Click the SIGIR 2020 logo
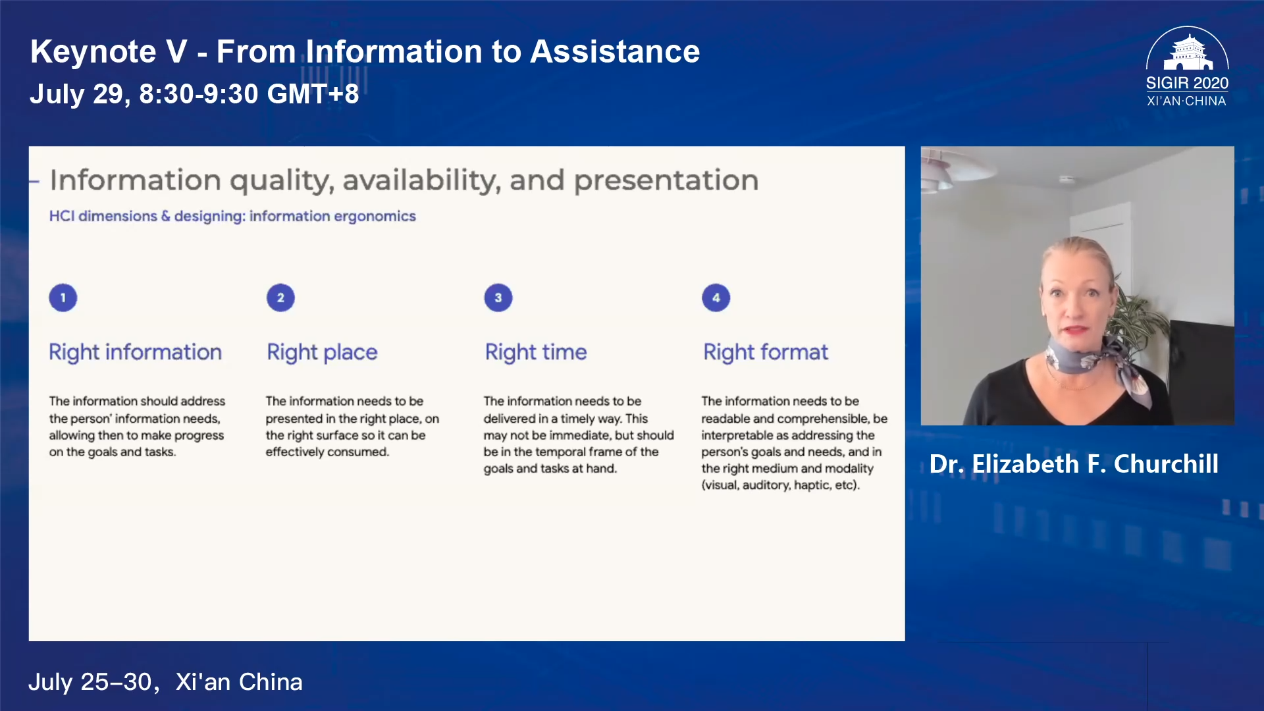 (x=1186, y=66)
